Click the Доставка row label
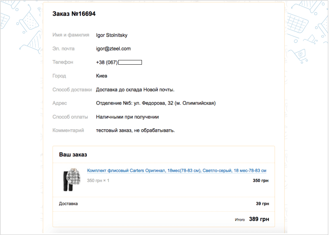 68,204
